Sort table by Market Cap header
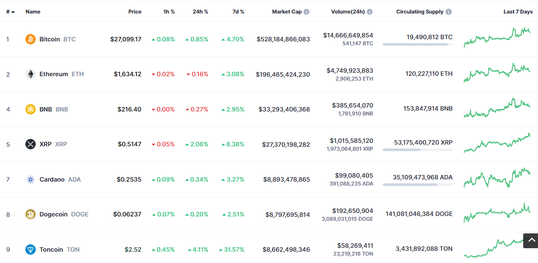The height and width of the screenshot is (263, 538). tap(287, 12)
